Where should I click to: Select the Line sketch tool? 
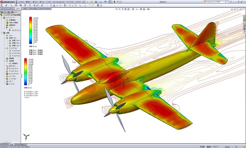click(11, 5)
